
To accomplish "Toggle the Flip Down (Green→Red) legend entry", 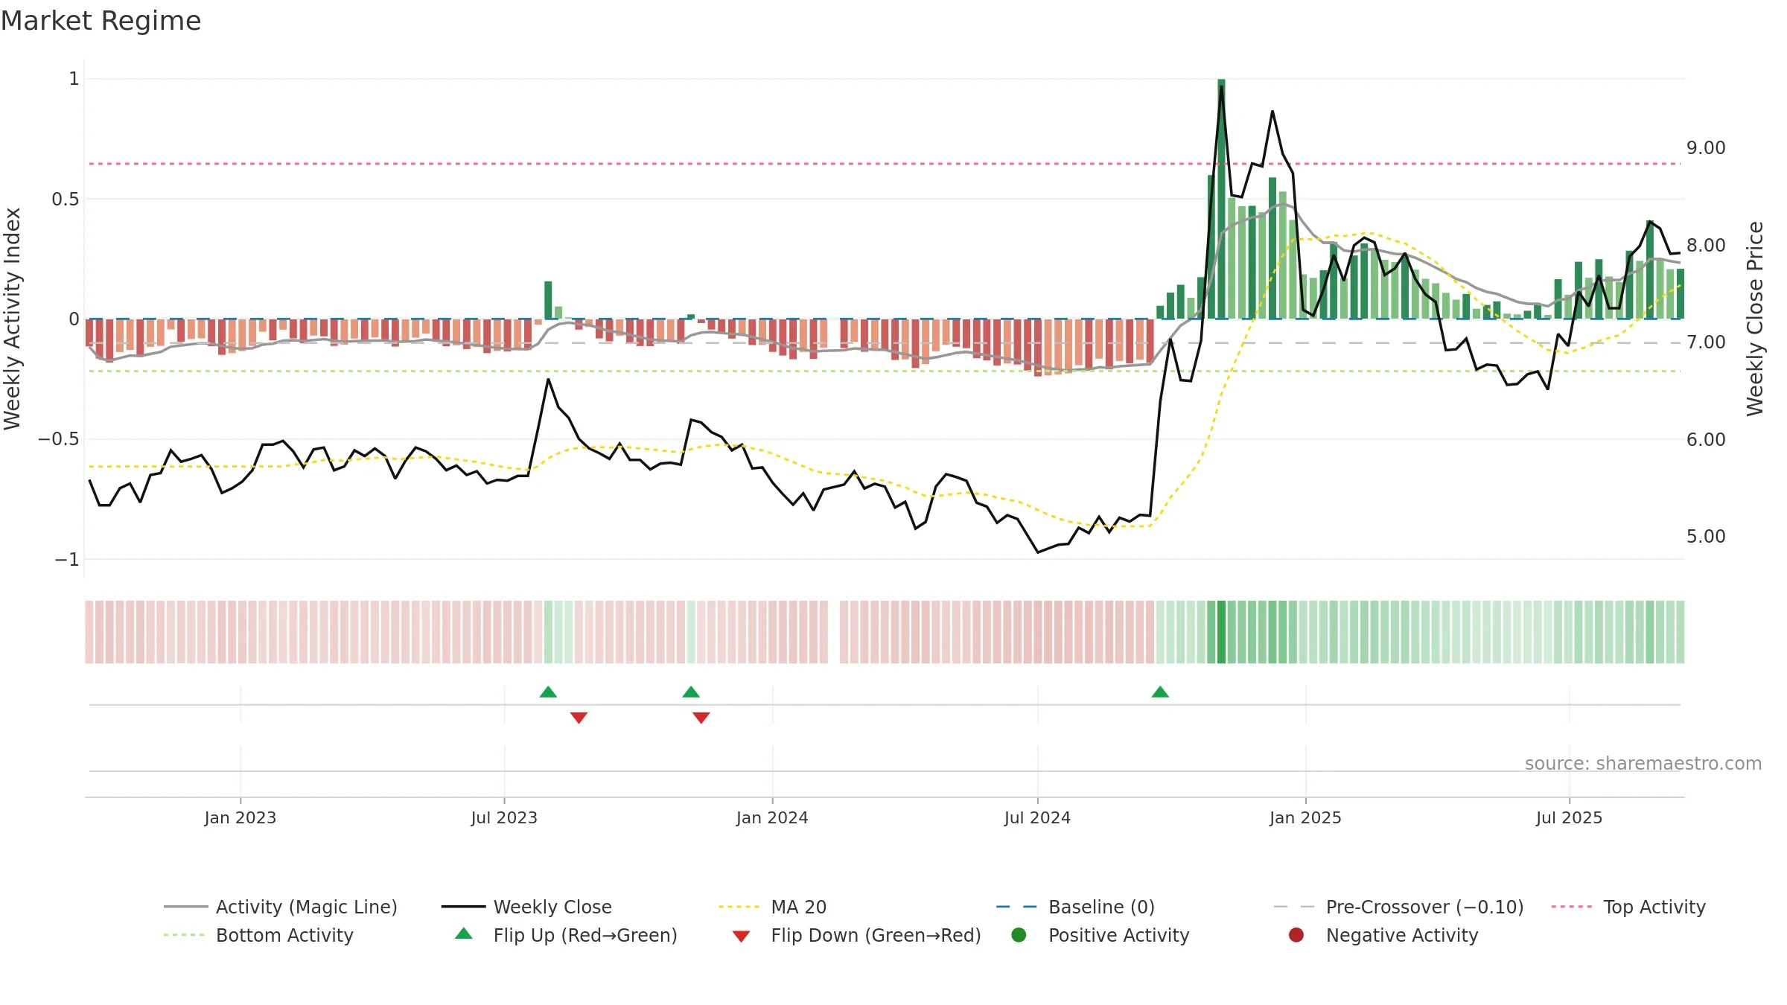I will pos(856,935).
